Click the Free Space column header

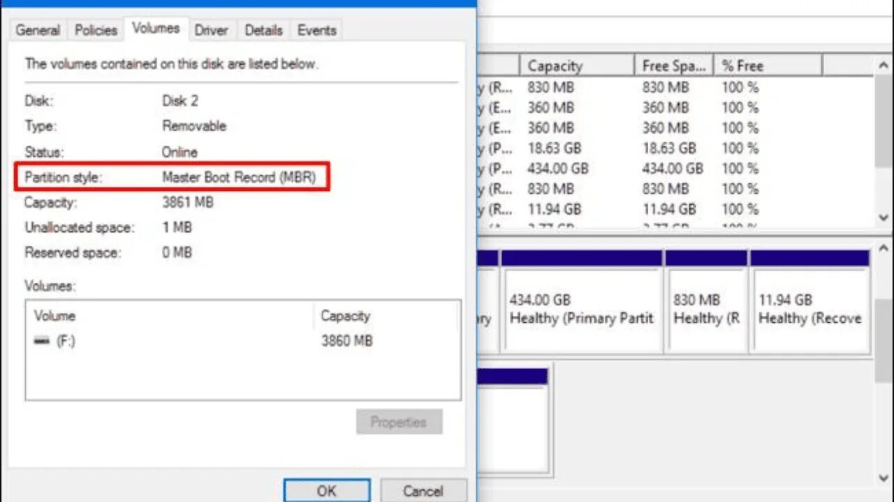point(673,65)
